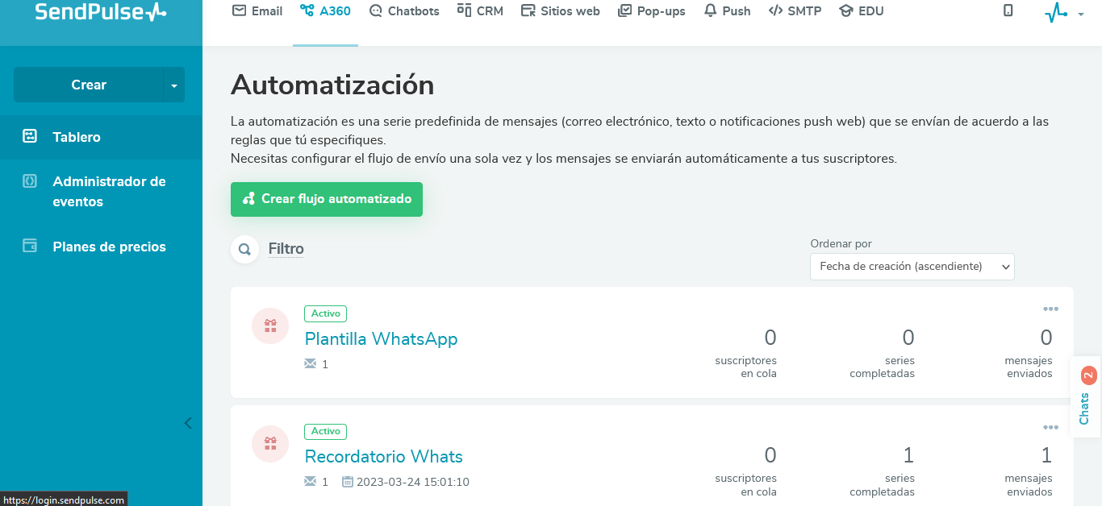The image size is (1102, 506).
Task: Expand the Crear button dropdown arrow
Action: [175, 84]
